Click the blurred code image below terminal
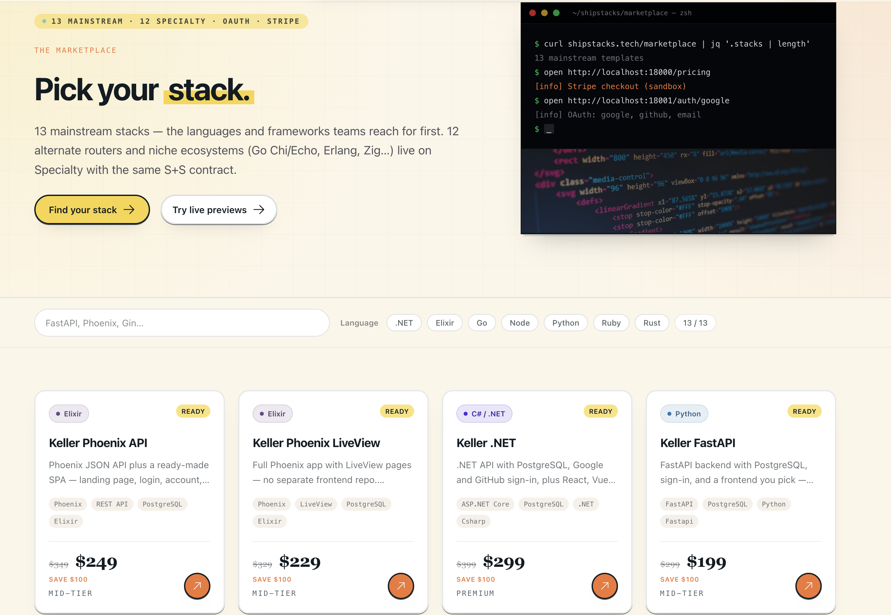 (x=678, y=191)
